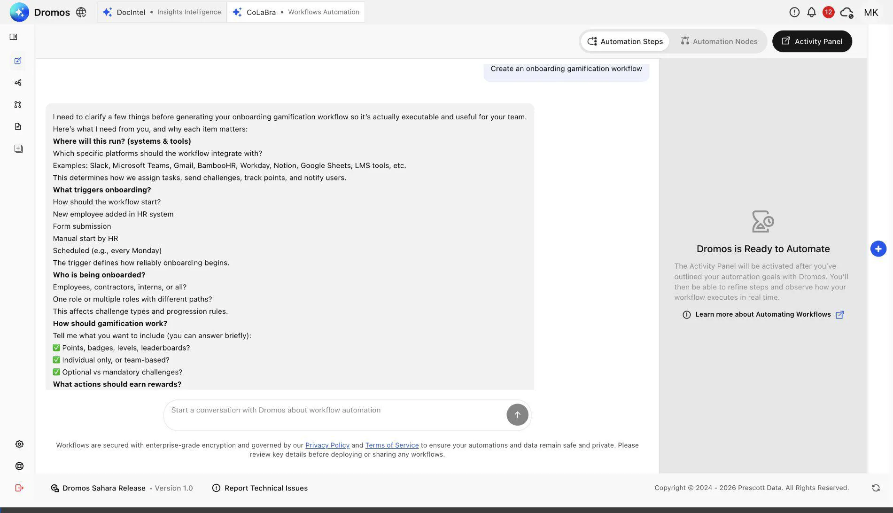Switch to Automation Steps view
The image size is (893, 513).
pyautogui.click(x=625, y=41)
